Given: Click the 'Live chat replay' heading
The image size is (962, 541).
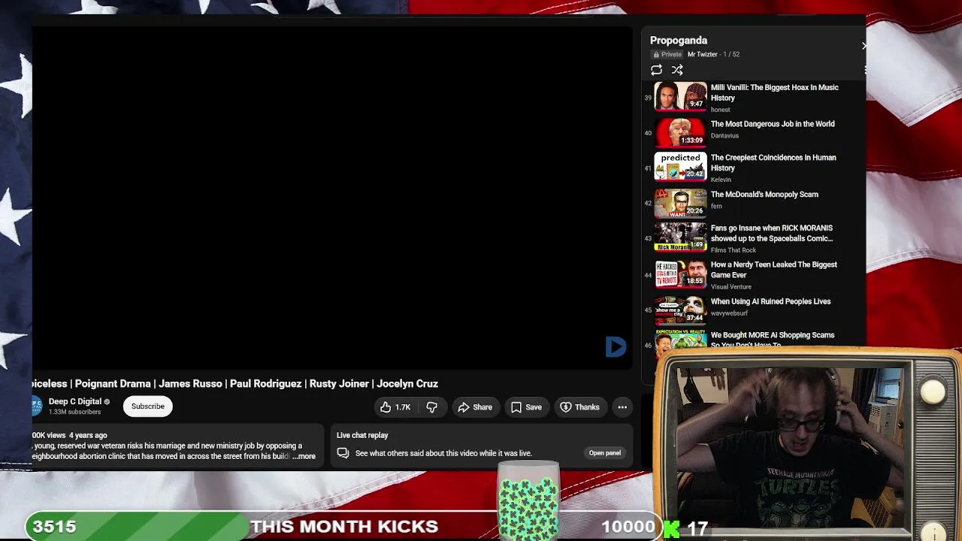Looking at the screenshot, I should coord(362,436).
